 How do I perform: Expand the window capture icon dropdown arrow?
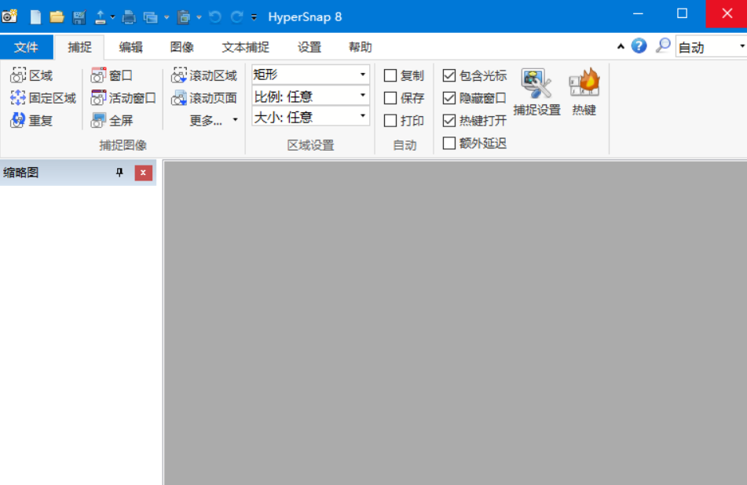point(167,17)
